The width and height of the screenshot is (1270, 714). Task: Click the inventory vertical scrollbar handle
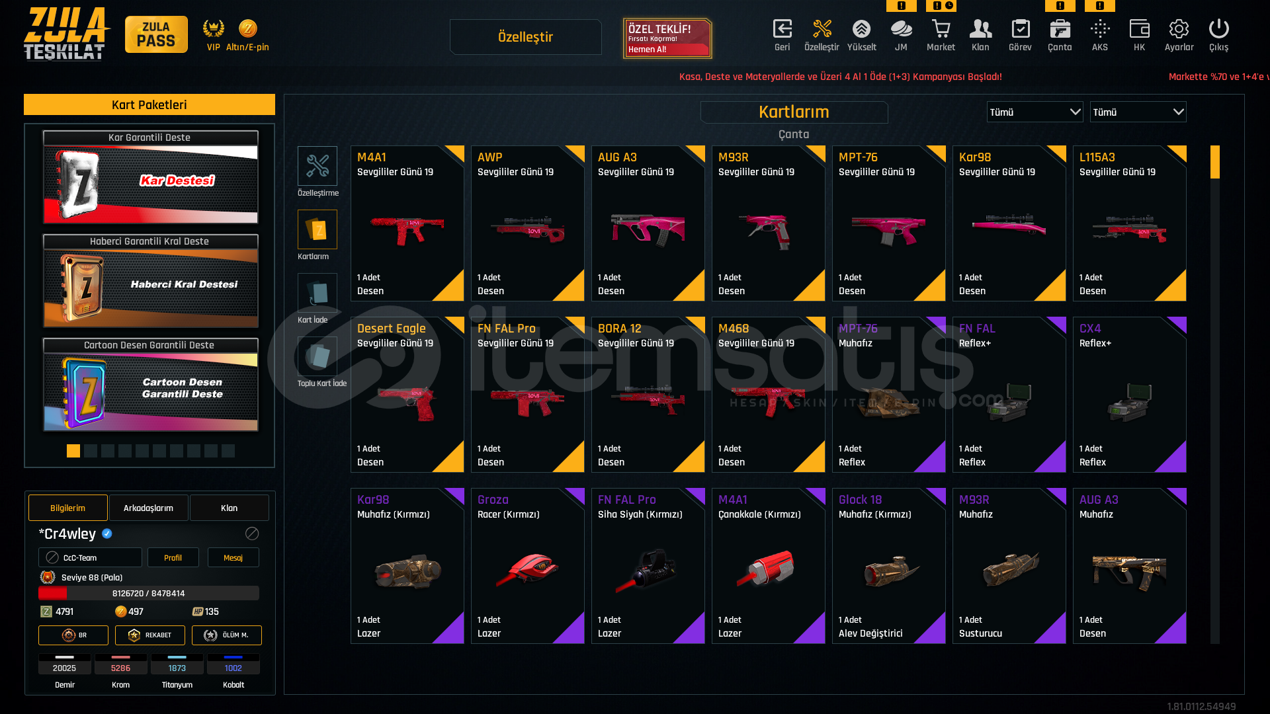(1214, 162)
